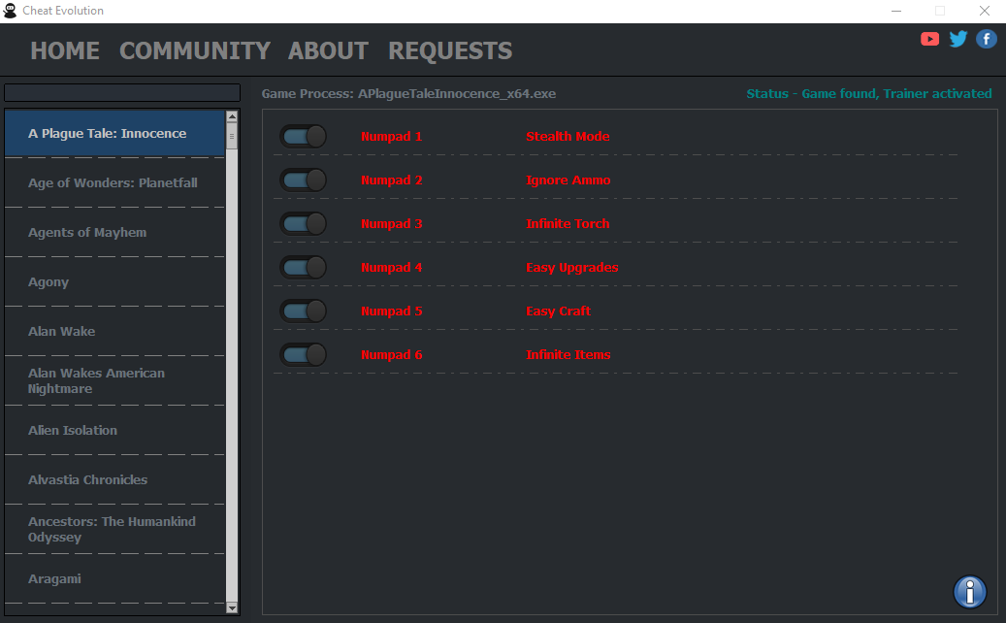
Task: Click the Numpad 2 hotkey label
Action: [x=391, y=180]
